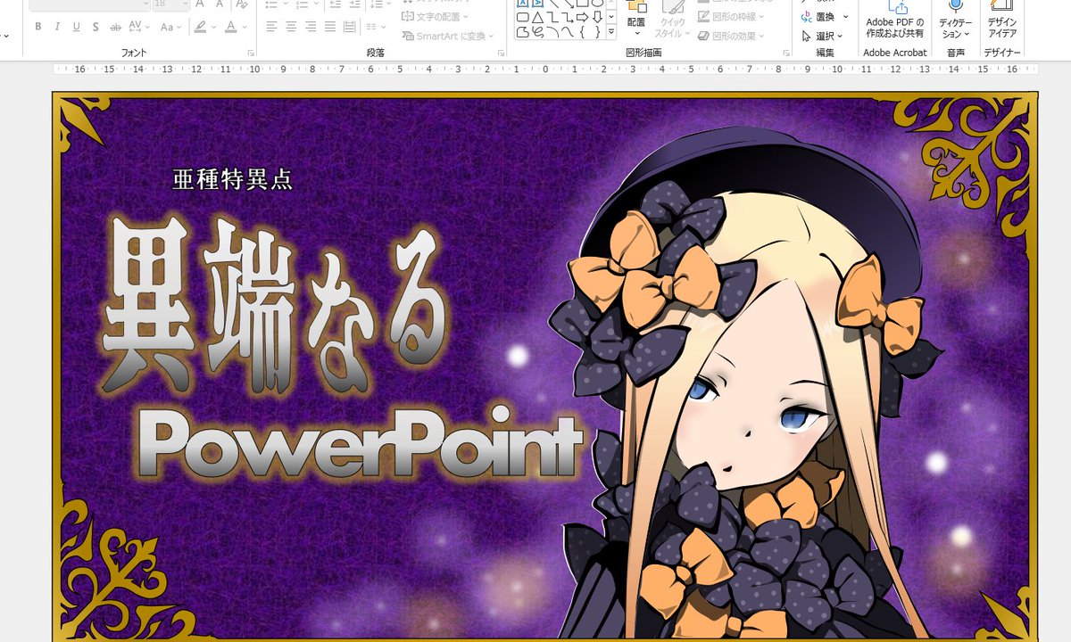1071x642 pixels.
Task: Start ディクテーション dictation
Action: pos(955,20)
